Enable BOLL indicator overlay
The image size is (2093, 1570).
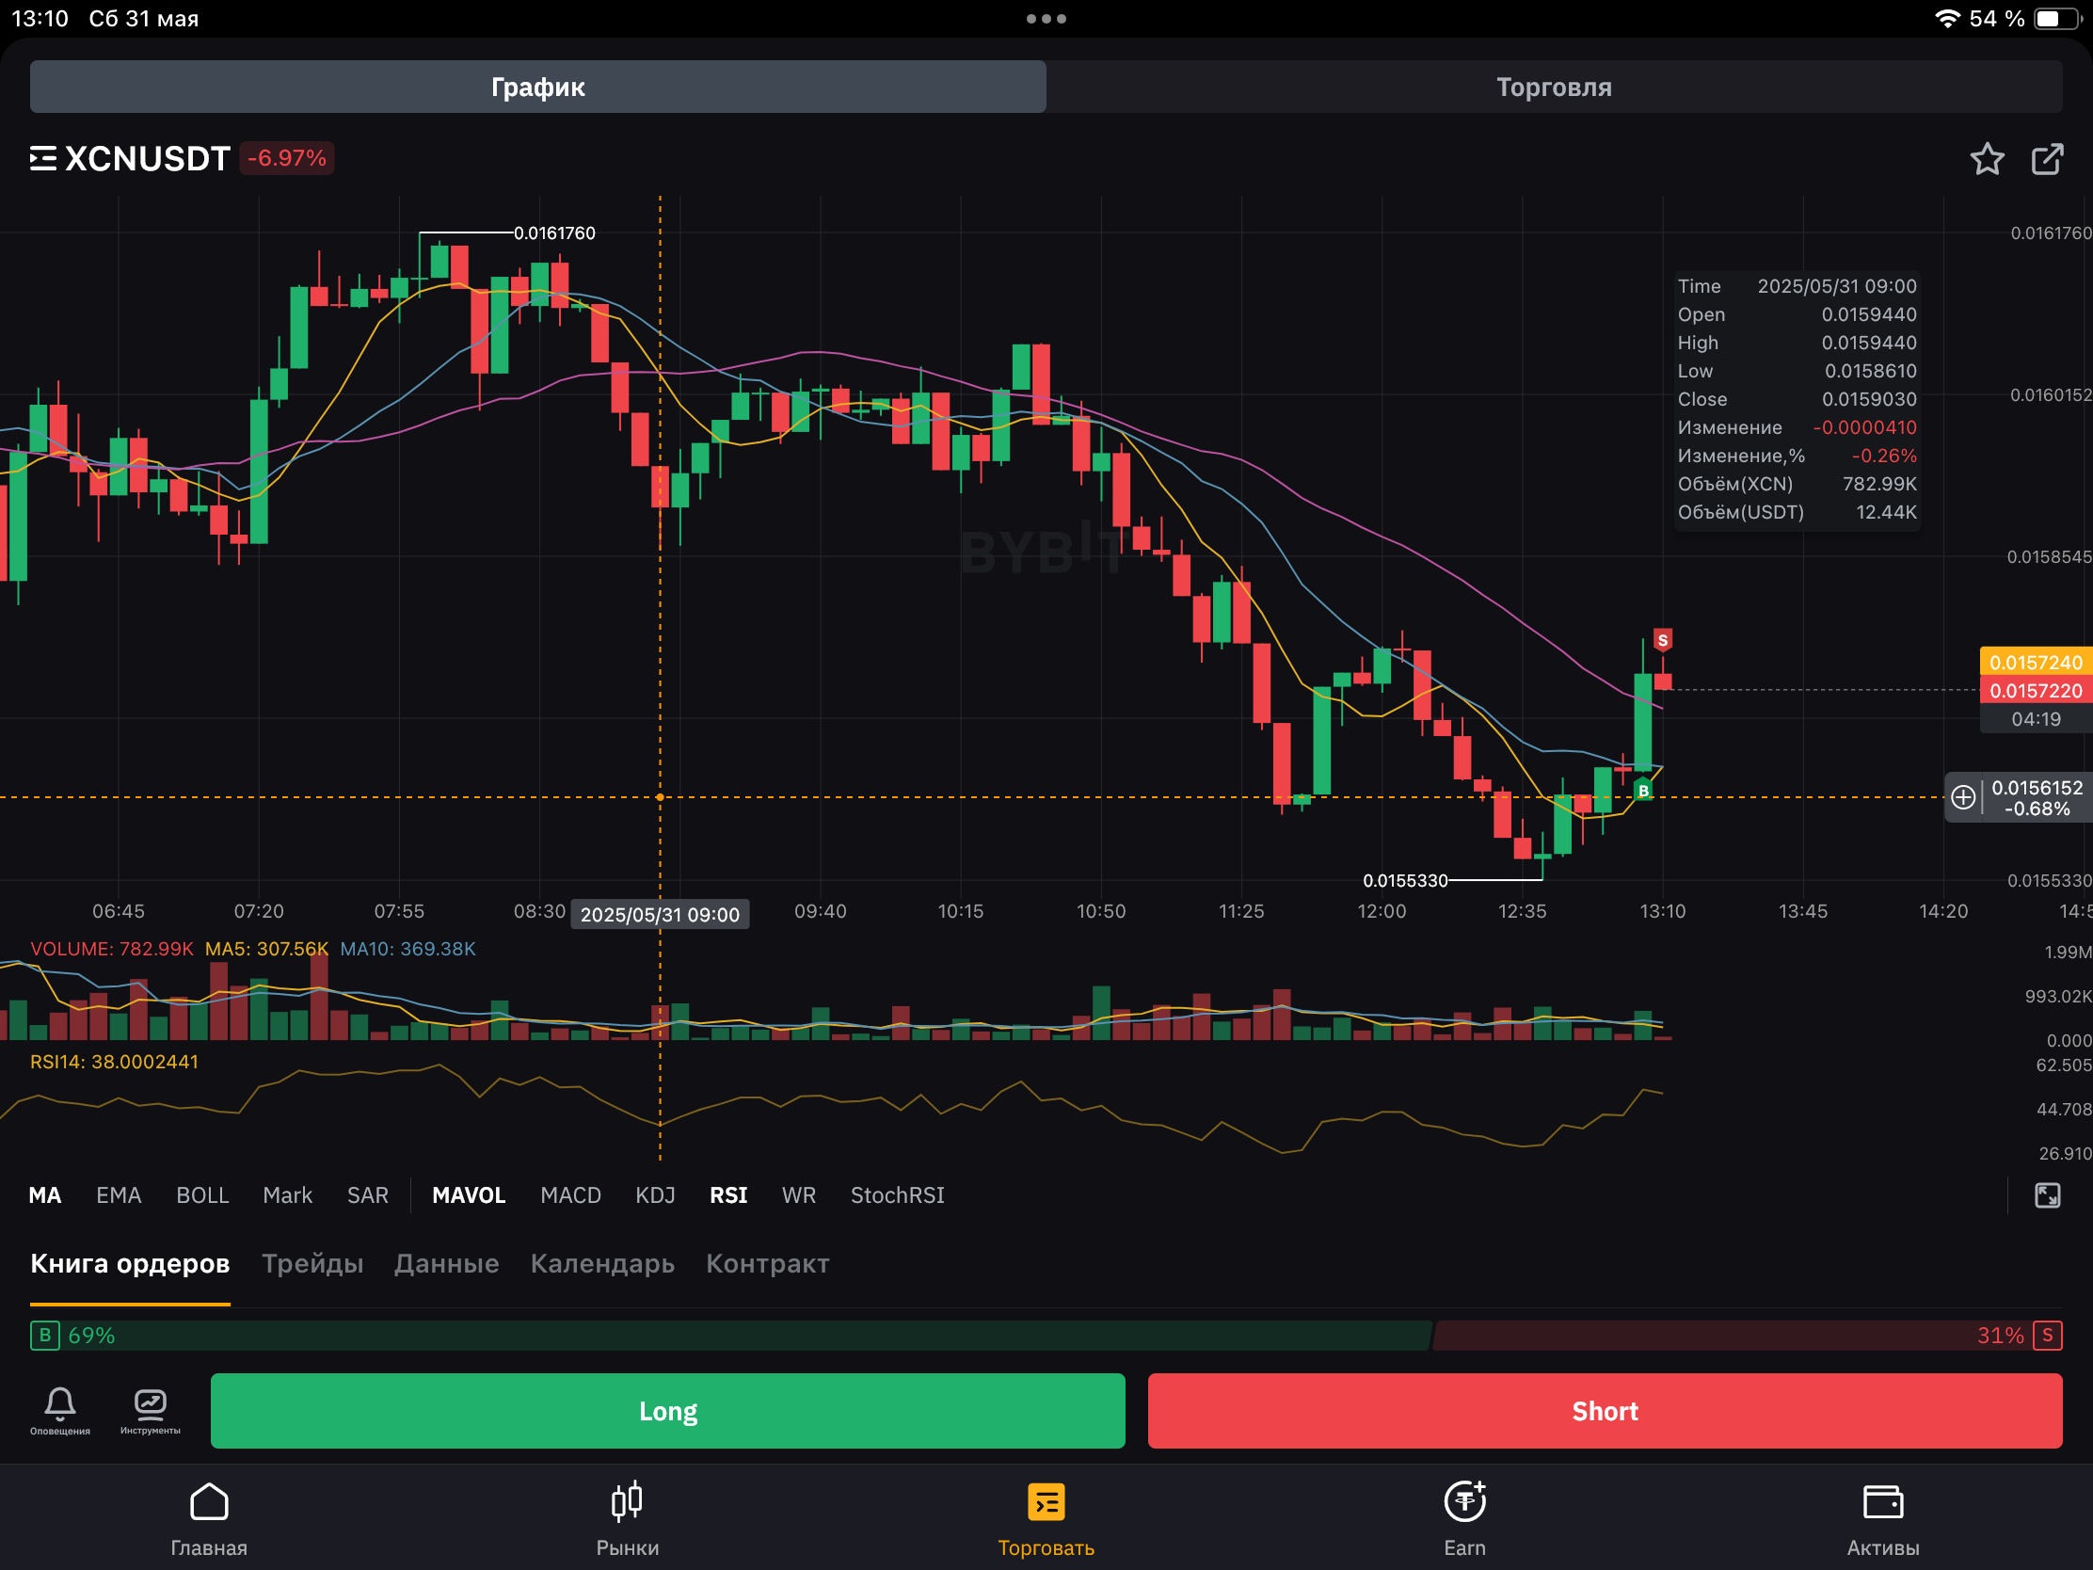pos(202,1195)
